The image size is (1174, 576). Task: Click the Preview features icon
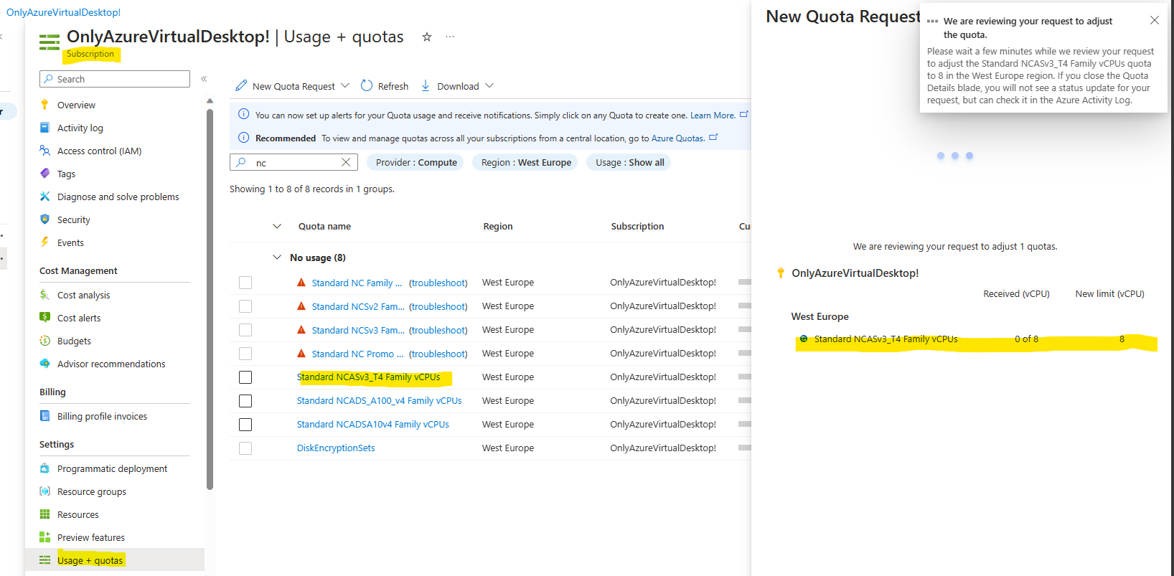click(x=44, y=537)
